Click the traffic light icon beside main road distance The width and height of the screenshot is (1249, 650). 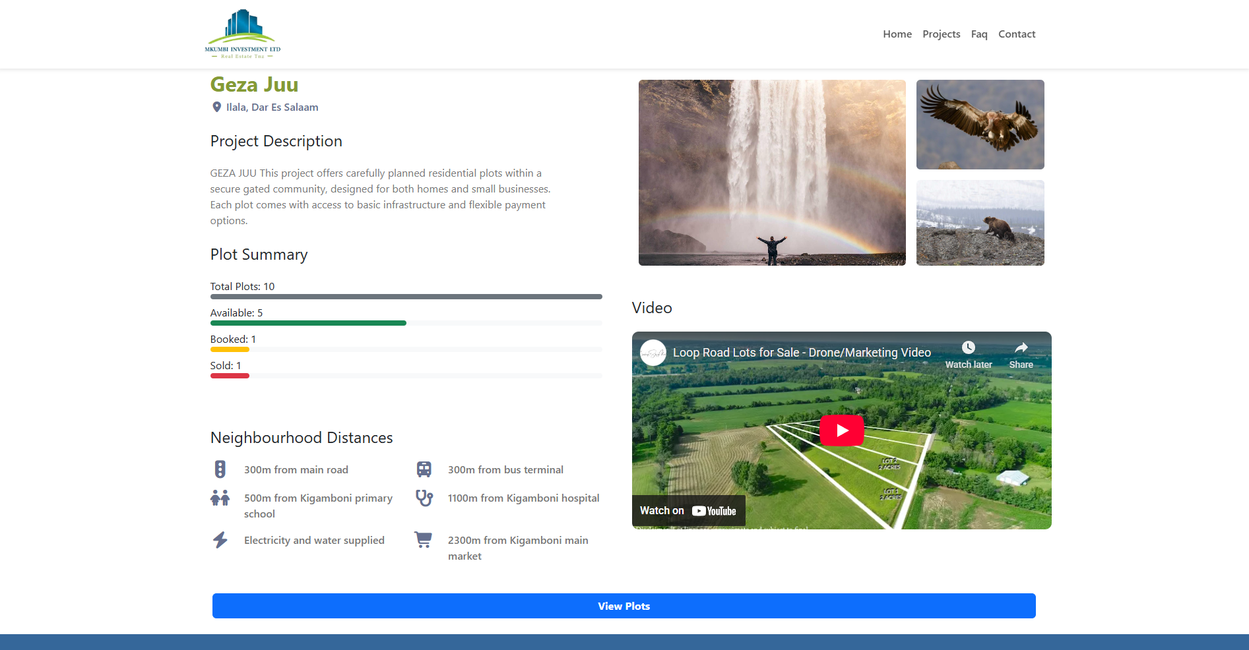click(x=220, y=469)
